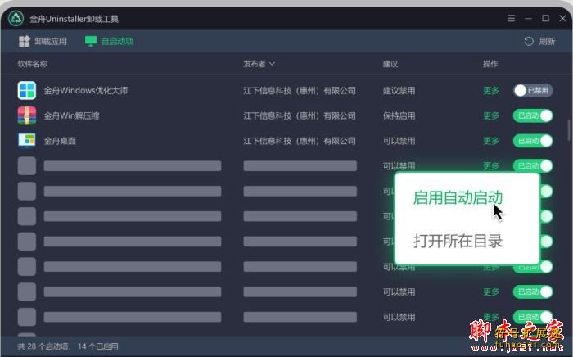Viewport: 573px width, 357px height.
Task: Click the 金舟桌面 app icon
Action: (x=27, y=141)
